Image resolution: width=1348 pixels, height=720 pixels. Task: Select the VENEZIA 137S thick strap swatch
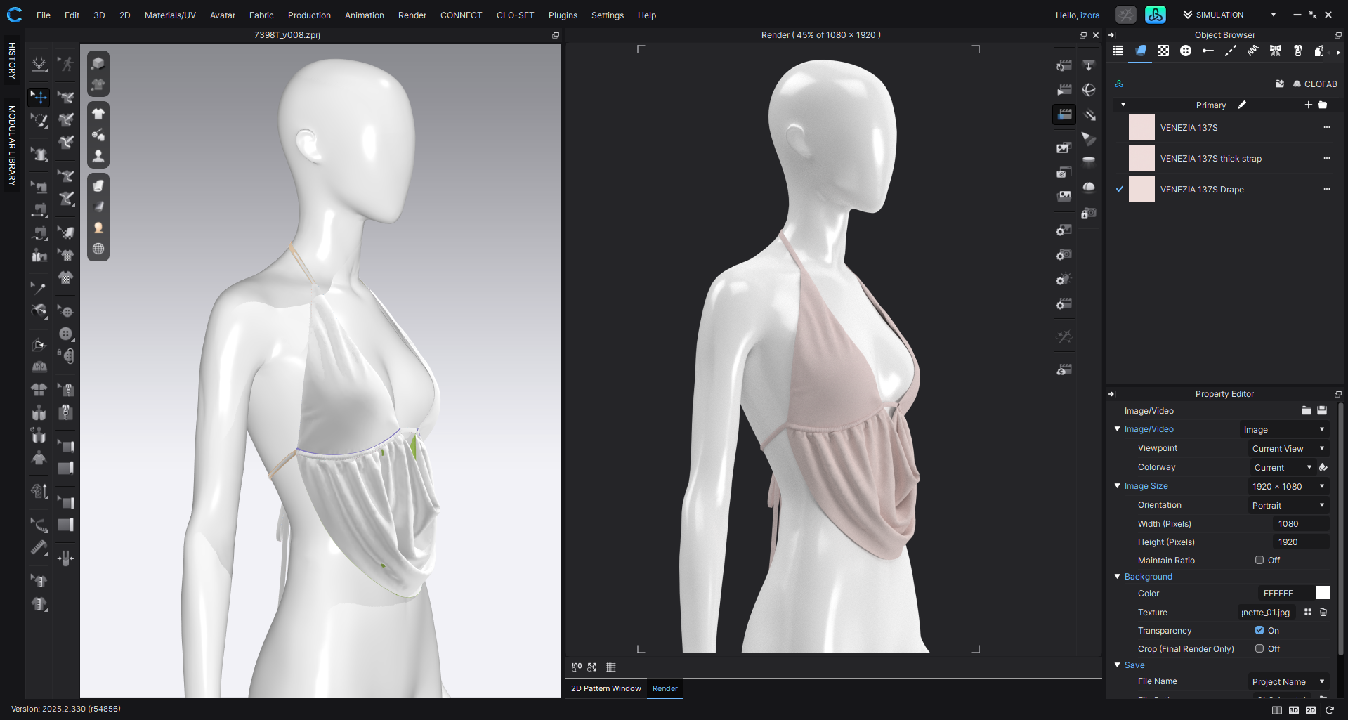click(x=1141, y=158)
